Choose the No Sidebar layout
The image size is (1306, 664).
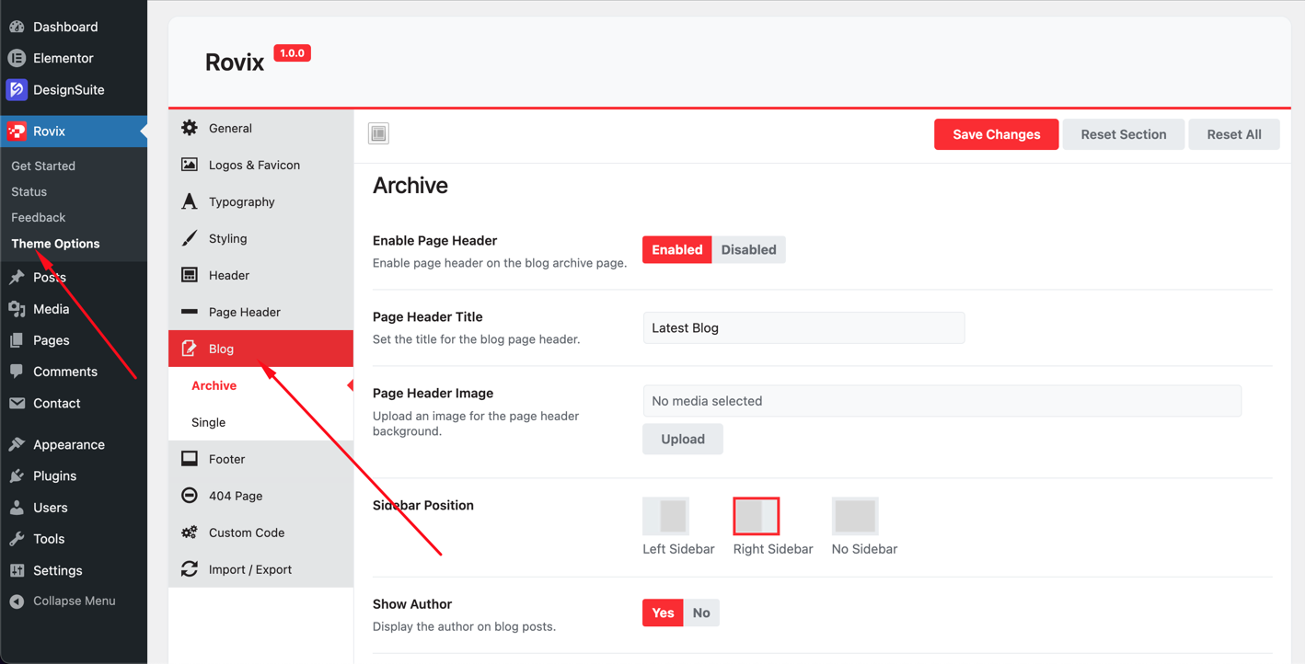855,516
